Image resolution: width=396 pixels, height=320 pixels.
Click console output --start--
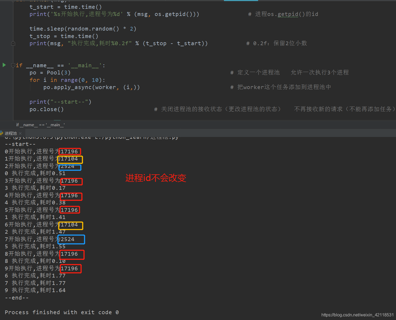tap(20, 144)
